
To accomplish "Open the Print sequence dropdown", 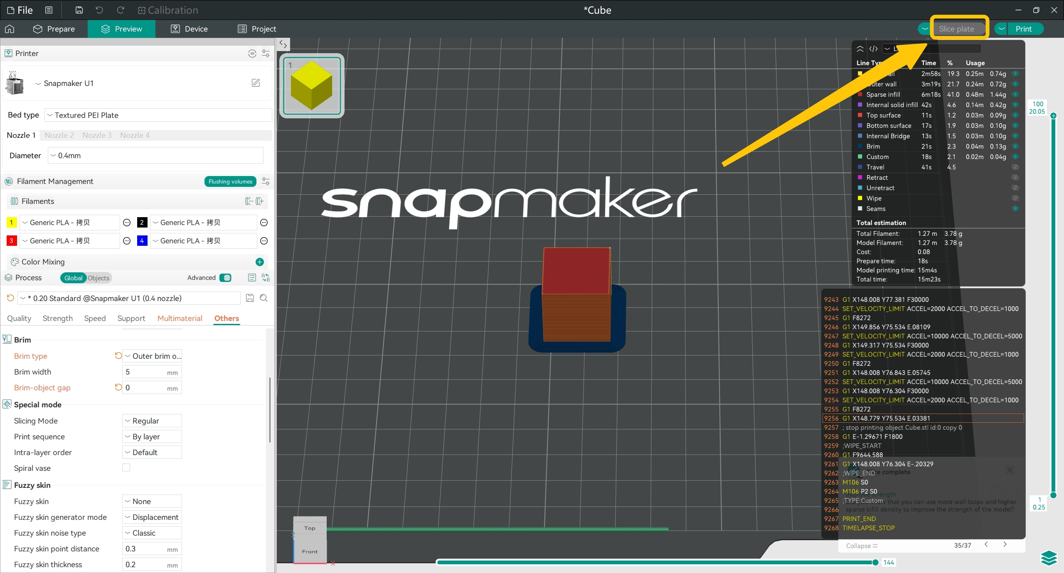I will tap(152, 436).
